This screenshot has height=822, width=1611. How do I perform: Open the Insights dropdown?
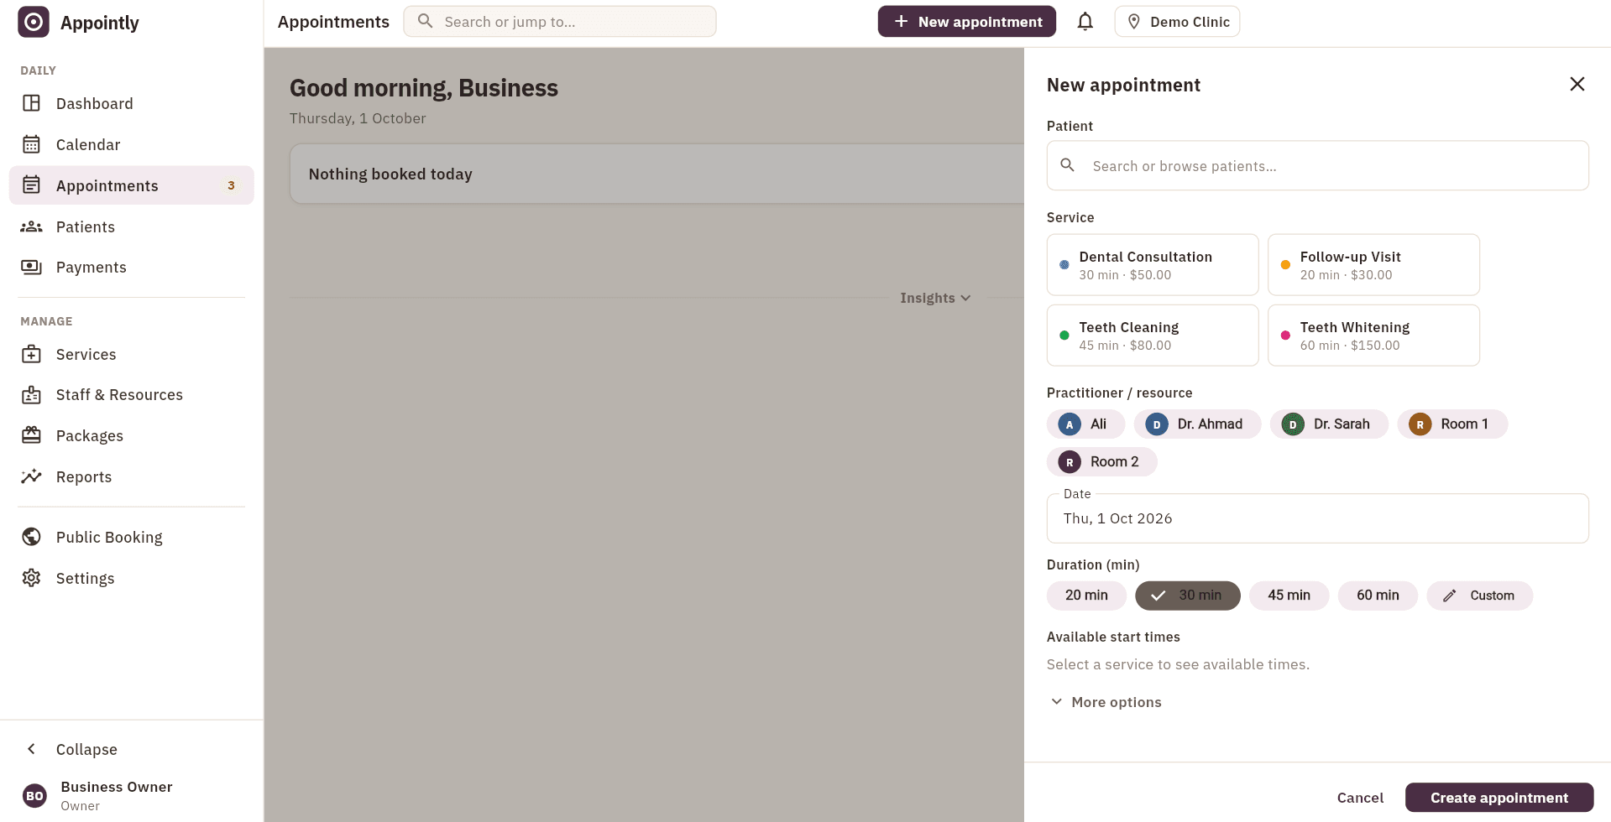tap(935, 298)
